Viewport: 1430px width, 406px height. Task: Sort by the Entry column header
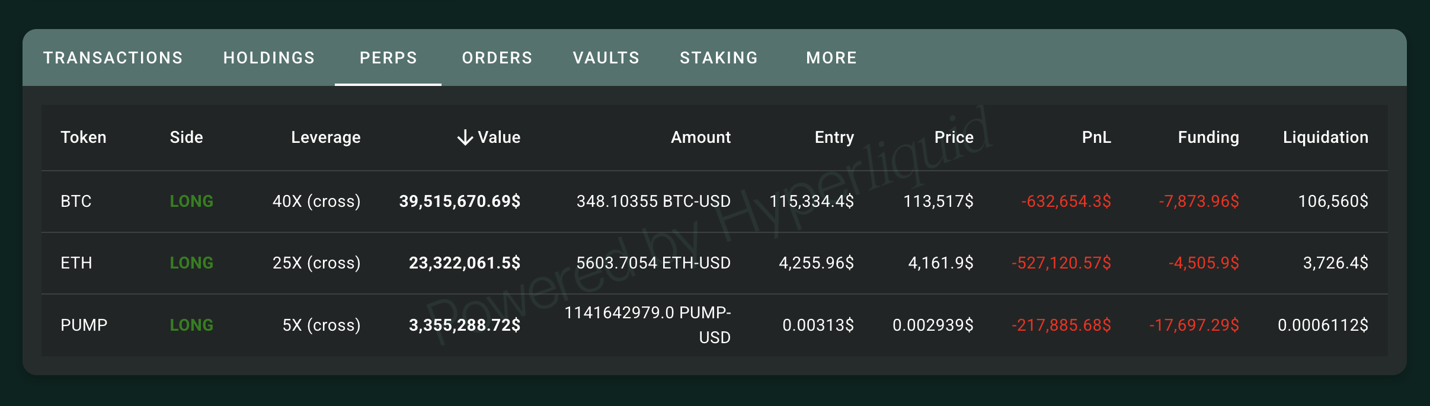[834, 138]
